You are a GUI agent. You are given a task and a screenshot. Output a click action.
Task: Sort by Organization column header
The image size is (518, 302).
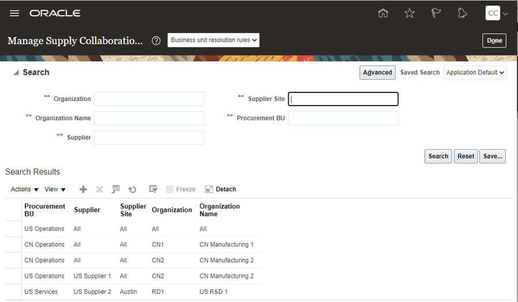(172, 210)
